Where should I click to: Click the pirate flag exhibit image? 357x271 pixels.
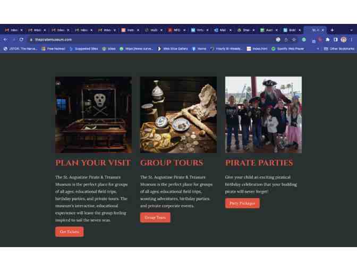coord(93,115)
